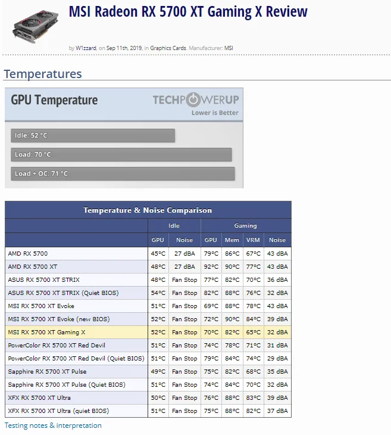Click the Temperature & Noise Comparison table header
Screen dimensions: 391x435
coord(148,210)
